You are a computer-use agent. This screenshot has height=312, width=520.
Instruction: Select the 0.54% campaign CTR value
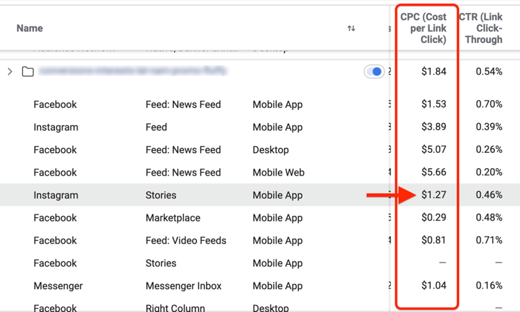pyautogui.click(x=489, y=71)
